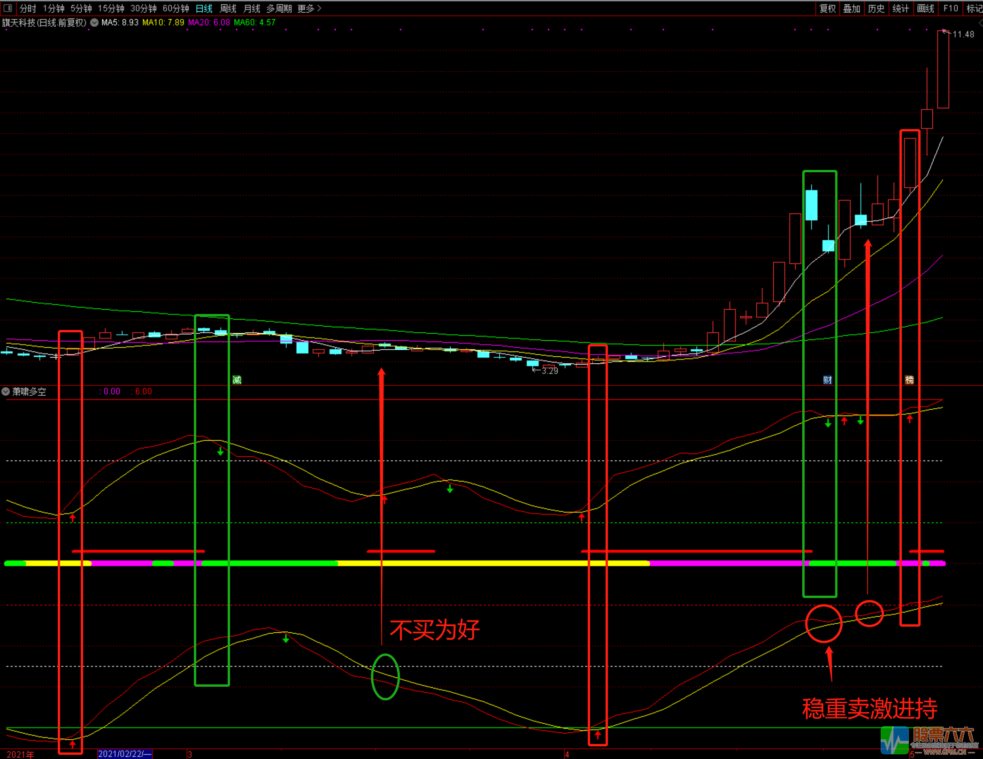The image size is (983, 759).
Task: Toggle the side panel layout icon
Action: click(8, 8)
